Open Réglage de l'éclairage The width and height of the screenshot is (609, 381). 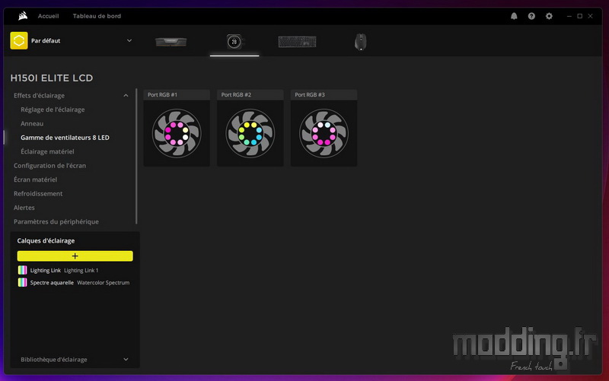coord(53,110)
